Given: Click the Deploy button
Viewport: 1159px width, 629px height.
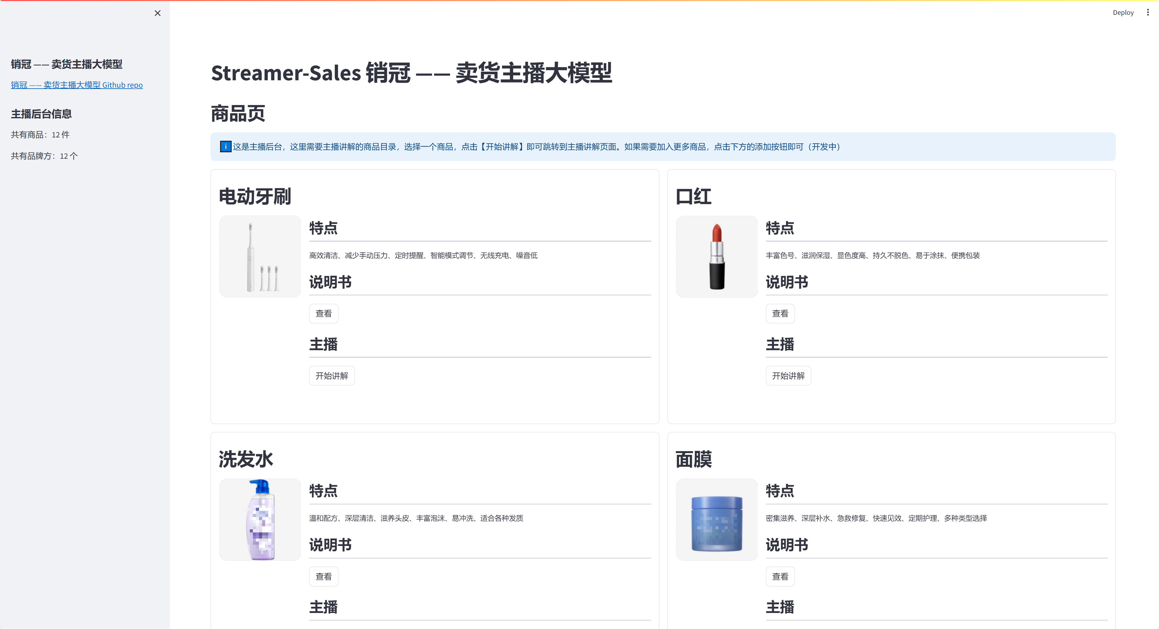Looking at the screenshot, I should click(x=1123, y=13).
